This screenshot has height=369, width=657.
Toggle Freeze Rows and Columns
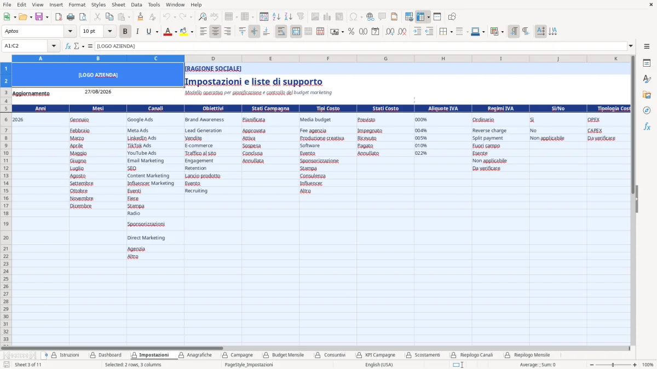click(420, 17)
